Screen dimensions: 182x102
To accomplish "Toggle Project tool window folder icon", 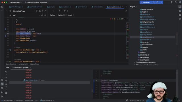I will 180,7.
